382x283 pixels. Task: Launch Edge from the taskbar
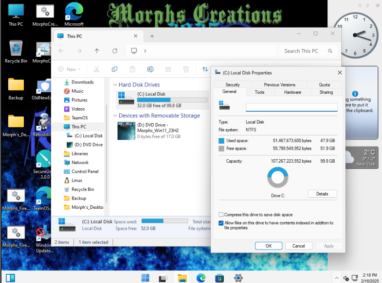[x=201, y=278]
